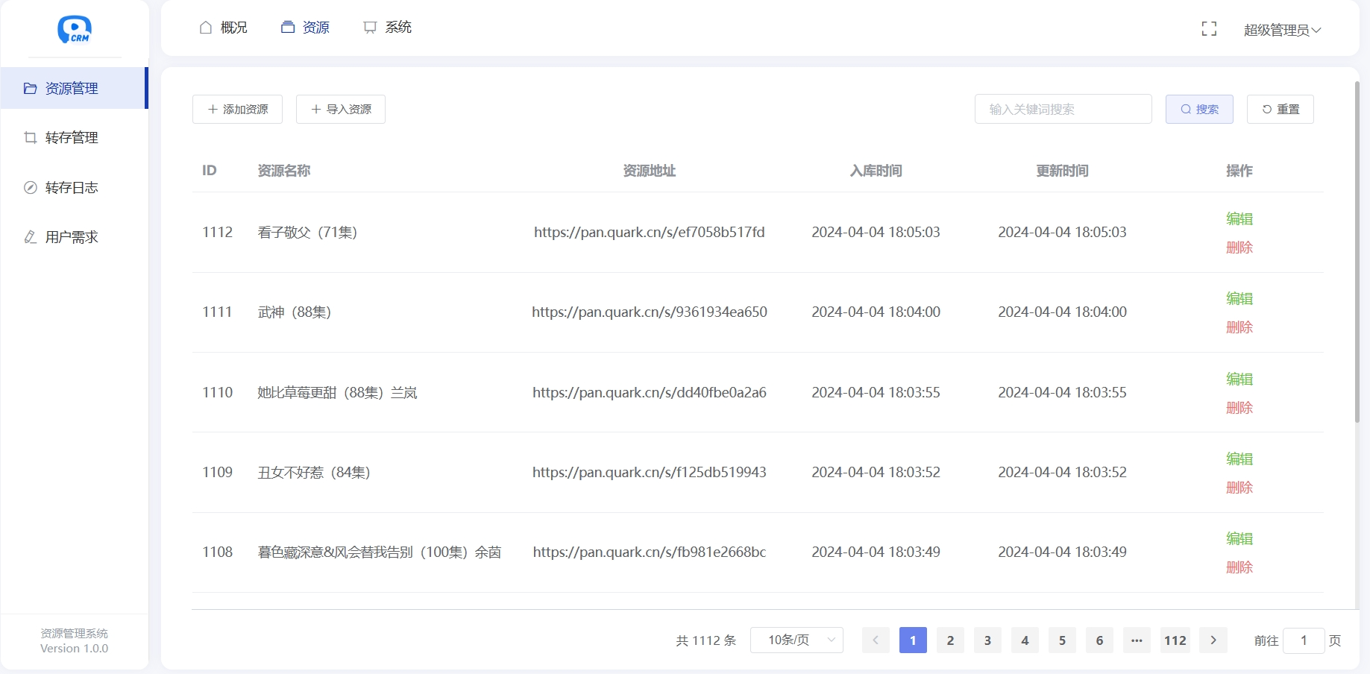Toggle fullscreen mode icon
Image resolution: width=1370 pixels, height=674 pixels.
(x=1209, y=29)
